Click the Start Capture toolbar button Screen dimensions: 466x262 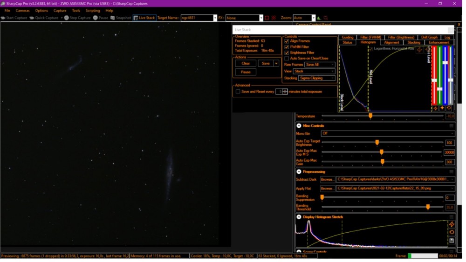[14, 18]
